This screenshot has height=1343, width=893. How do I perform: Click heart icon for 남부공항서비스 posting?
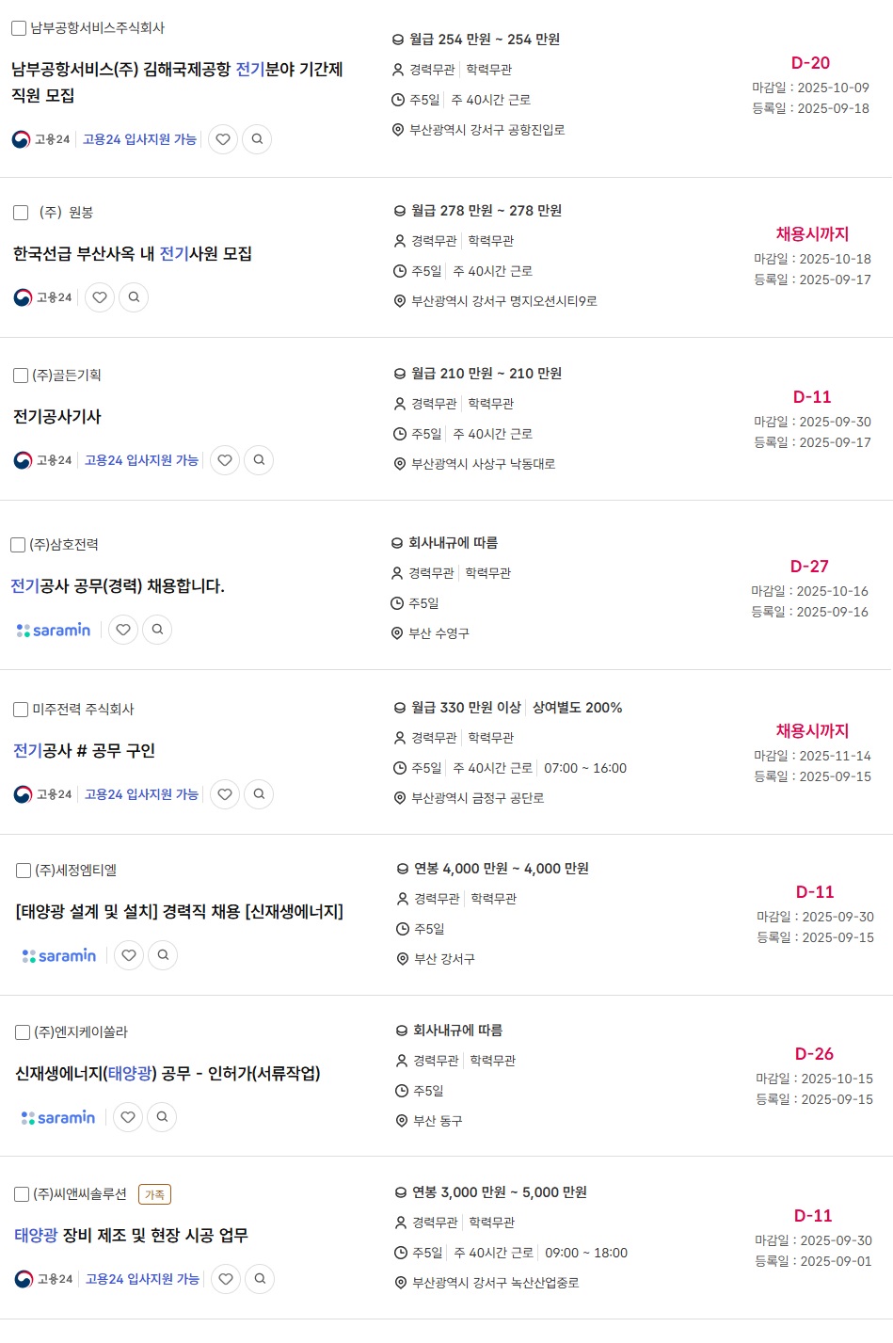coord(223,139)
